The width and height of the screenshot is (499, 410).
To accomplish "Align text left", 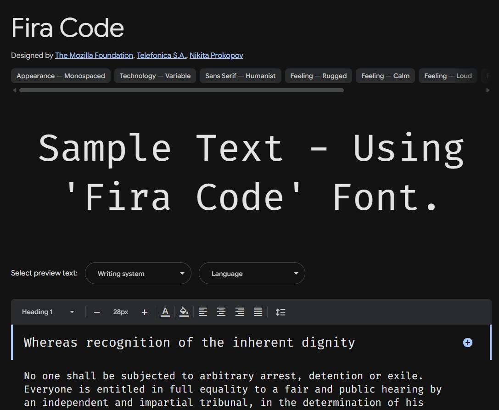I will [x=203, y=312].
